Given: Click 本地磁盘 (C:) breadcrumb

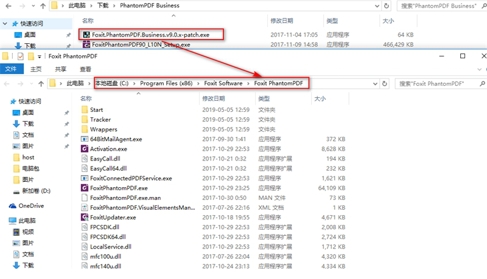Looking at the screenshot, I should pos(112,83).
